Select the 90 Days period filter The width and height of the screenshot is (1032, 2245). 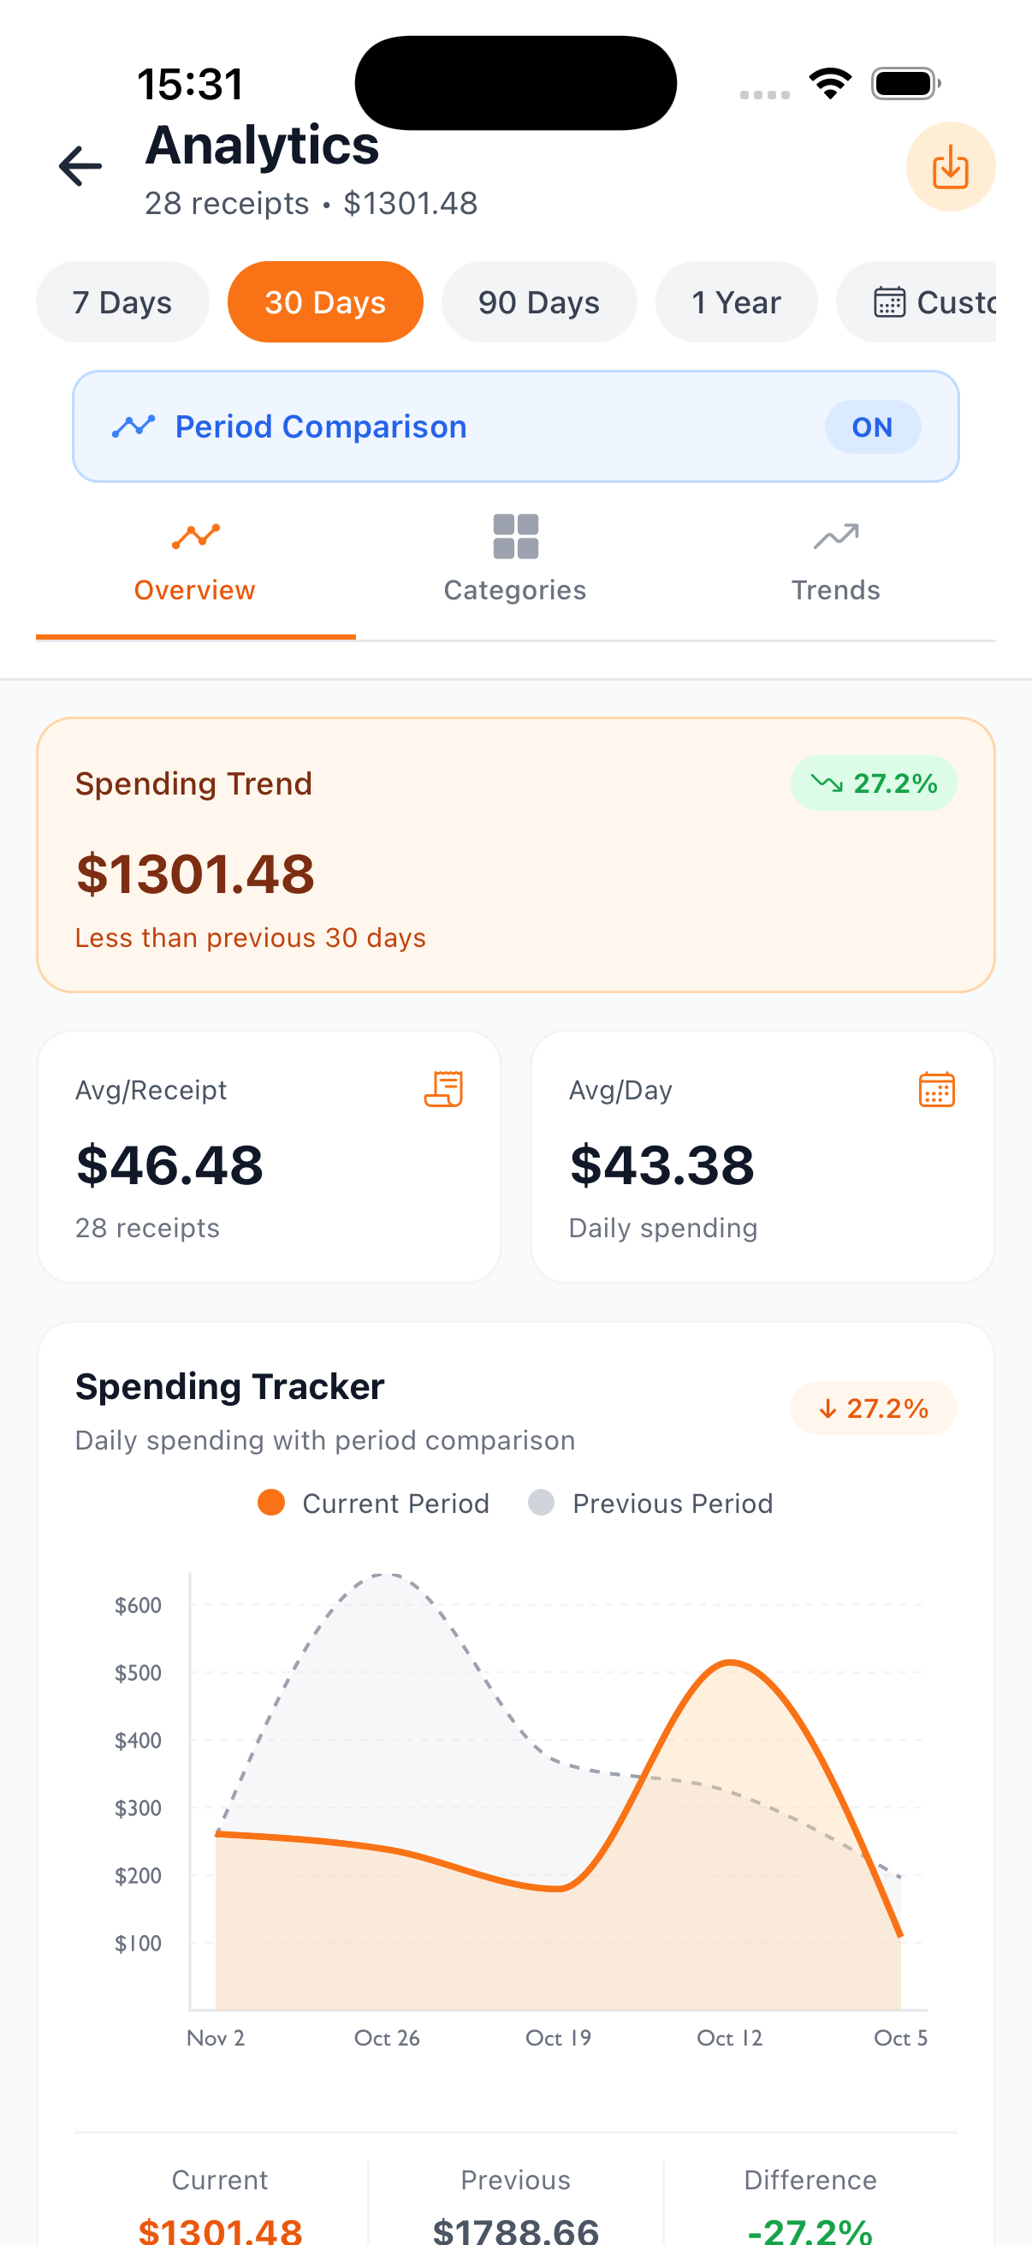(x=538, y=301)
